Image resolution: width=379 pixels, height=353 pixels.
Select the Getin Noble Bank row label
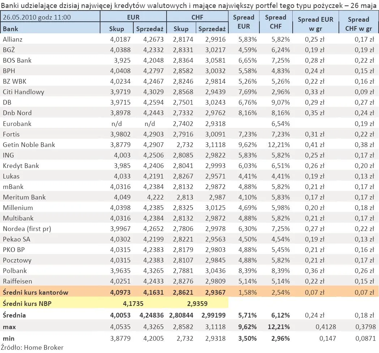pyautogui.click(x=29, y=145)
